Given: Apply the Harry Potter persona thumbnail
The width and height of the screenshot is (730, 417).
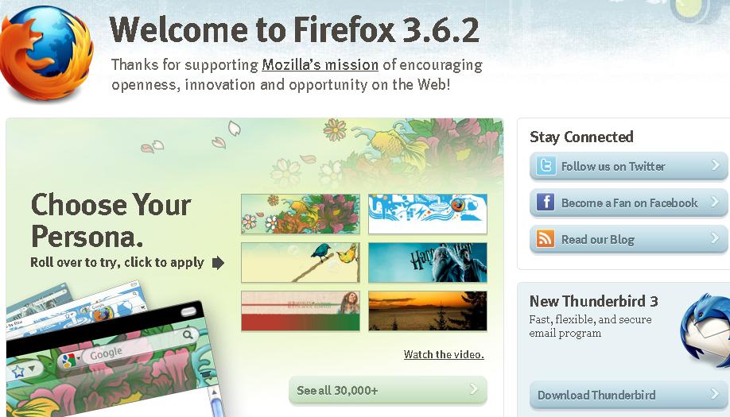Looking at the screenshot, I should pos(427,263).
